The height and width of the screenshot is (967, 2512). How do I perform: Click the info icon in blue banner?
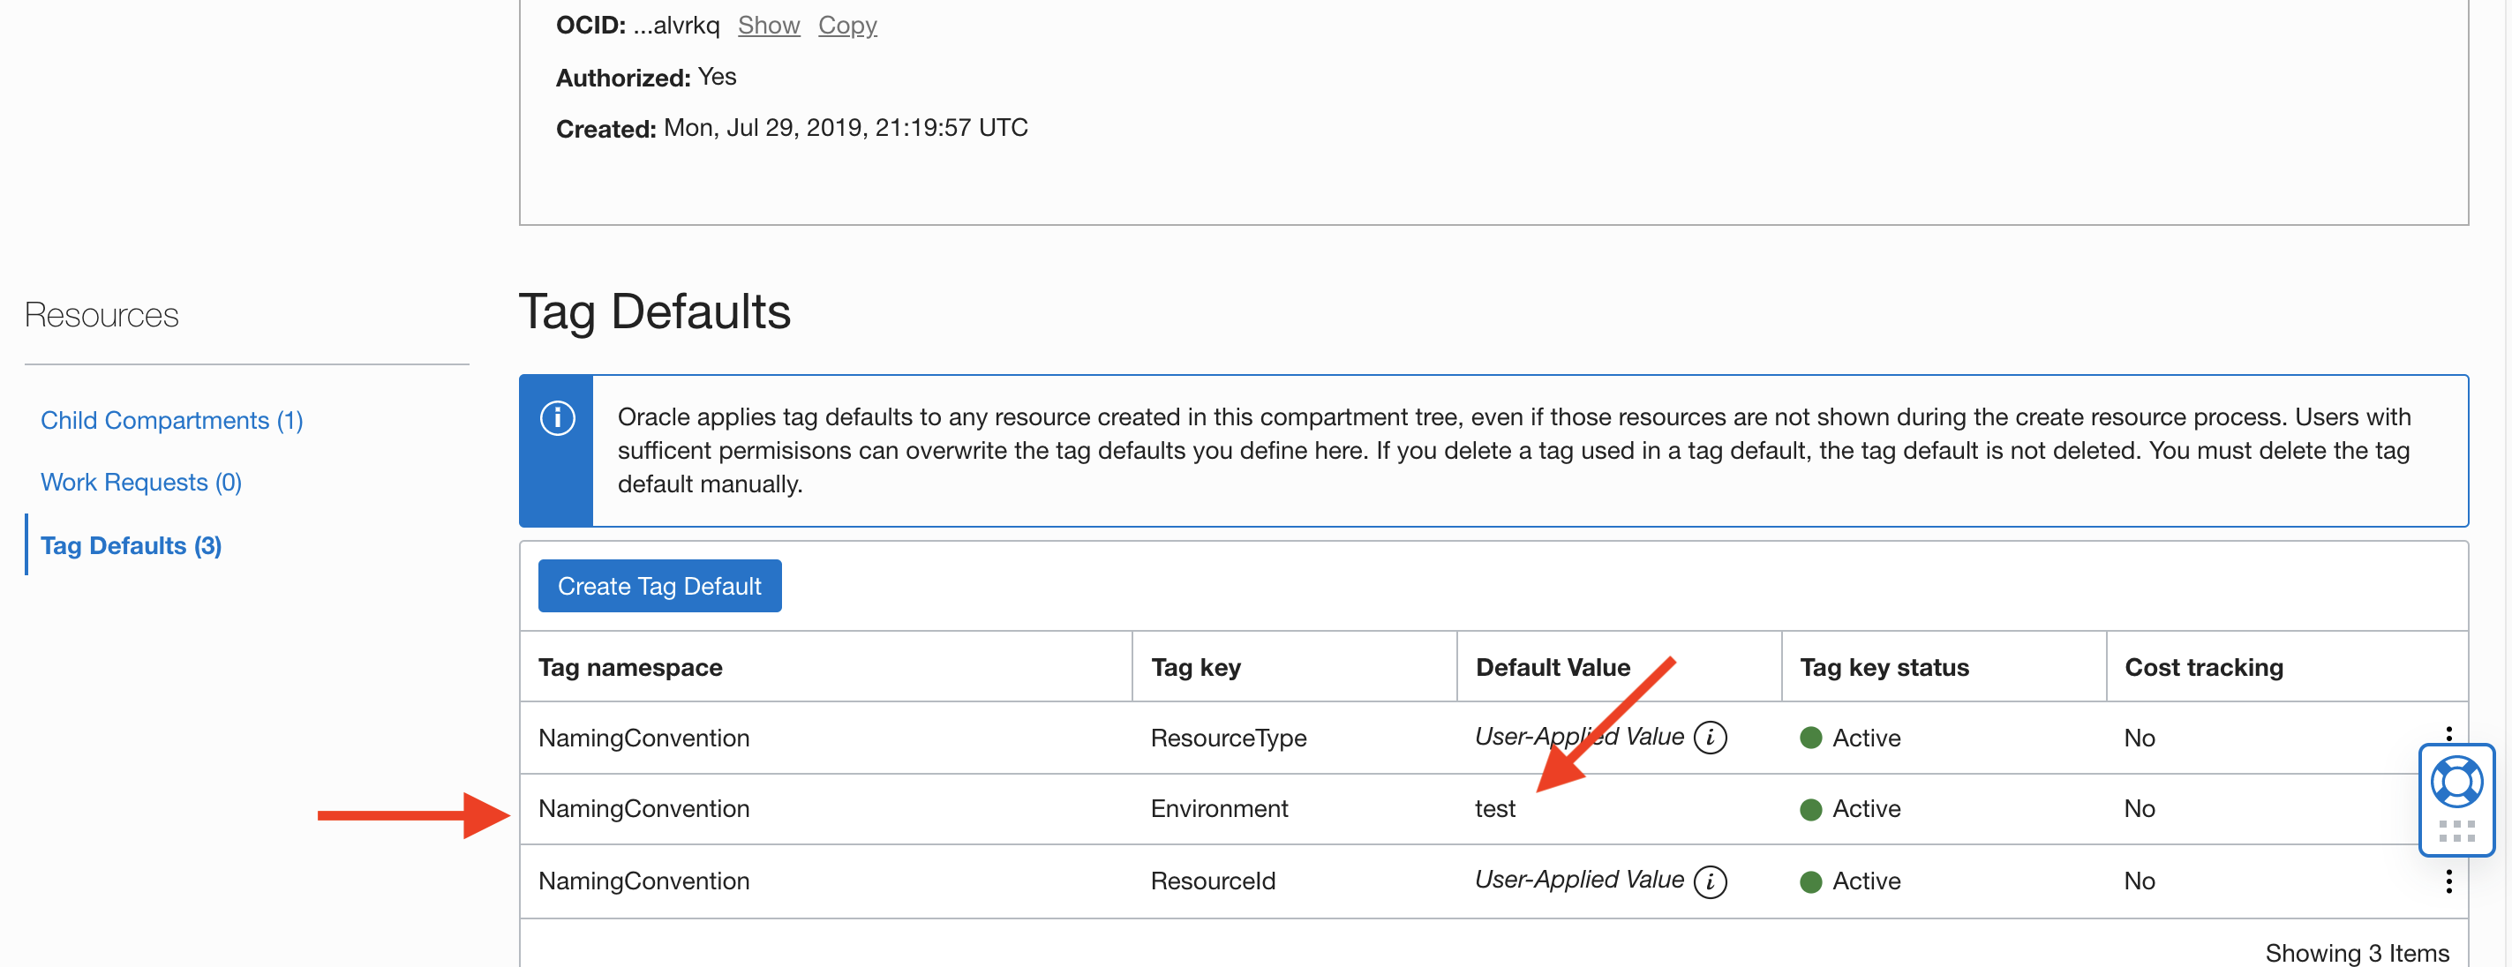click(x=557, y=418)
